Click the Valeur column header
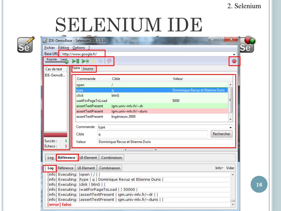281x211 pixels. click(x=202, y=79)
